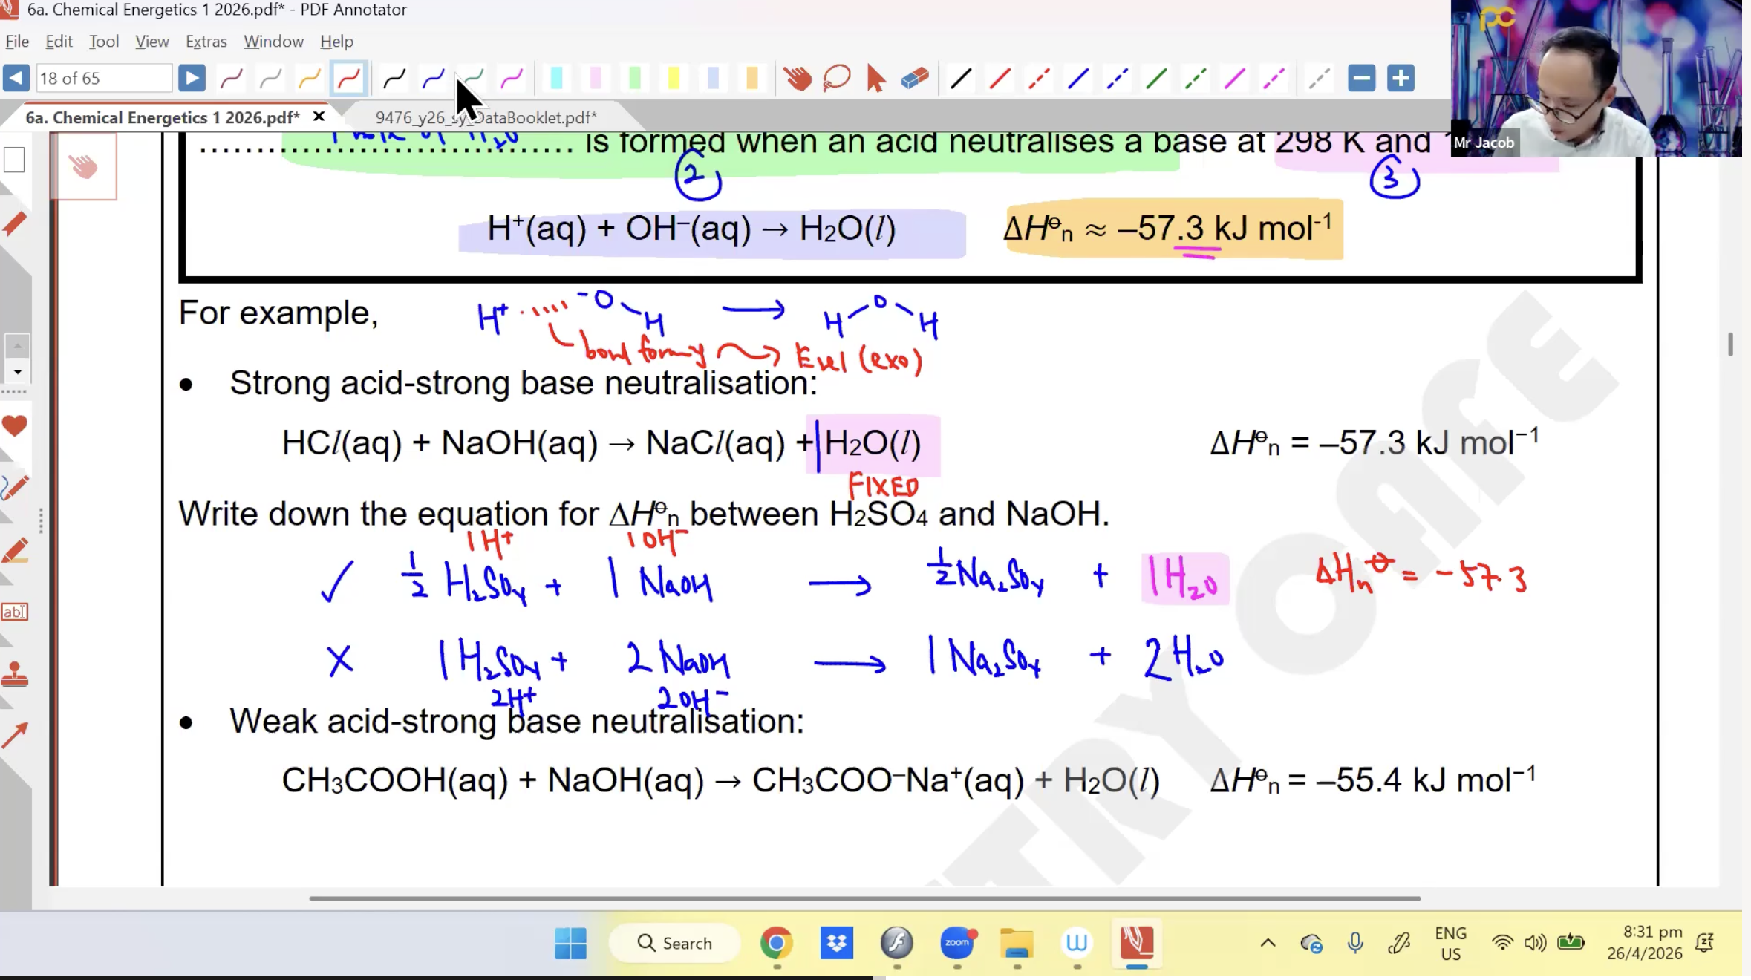Pick the yellow highlighter swatch
This screenshot has height=980, width=1751.
coord(674,78)
